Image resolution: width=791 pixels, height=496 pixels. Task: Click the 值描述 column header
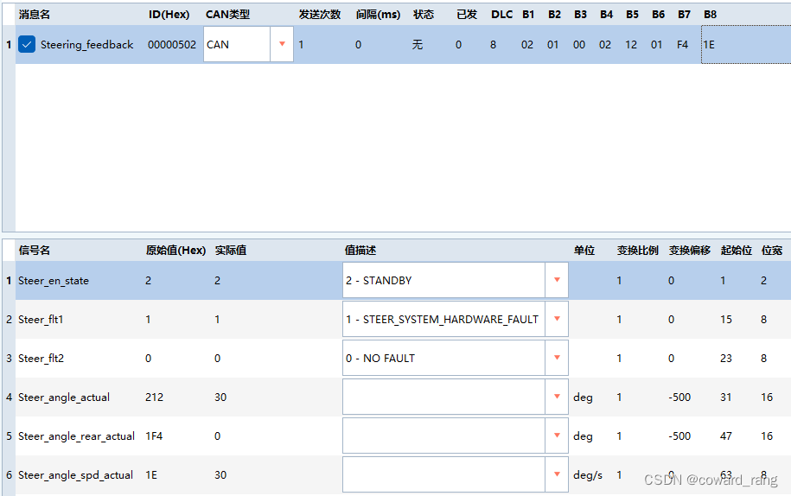point(360,250)
